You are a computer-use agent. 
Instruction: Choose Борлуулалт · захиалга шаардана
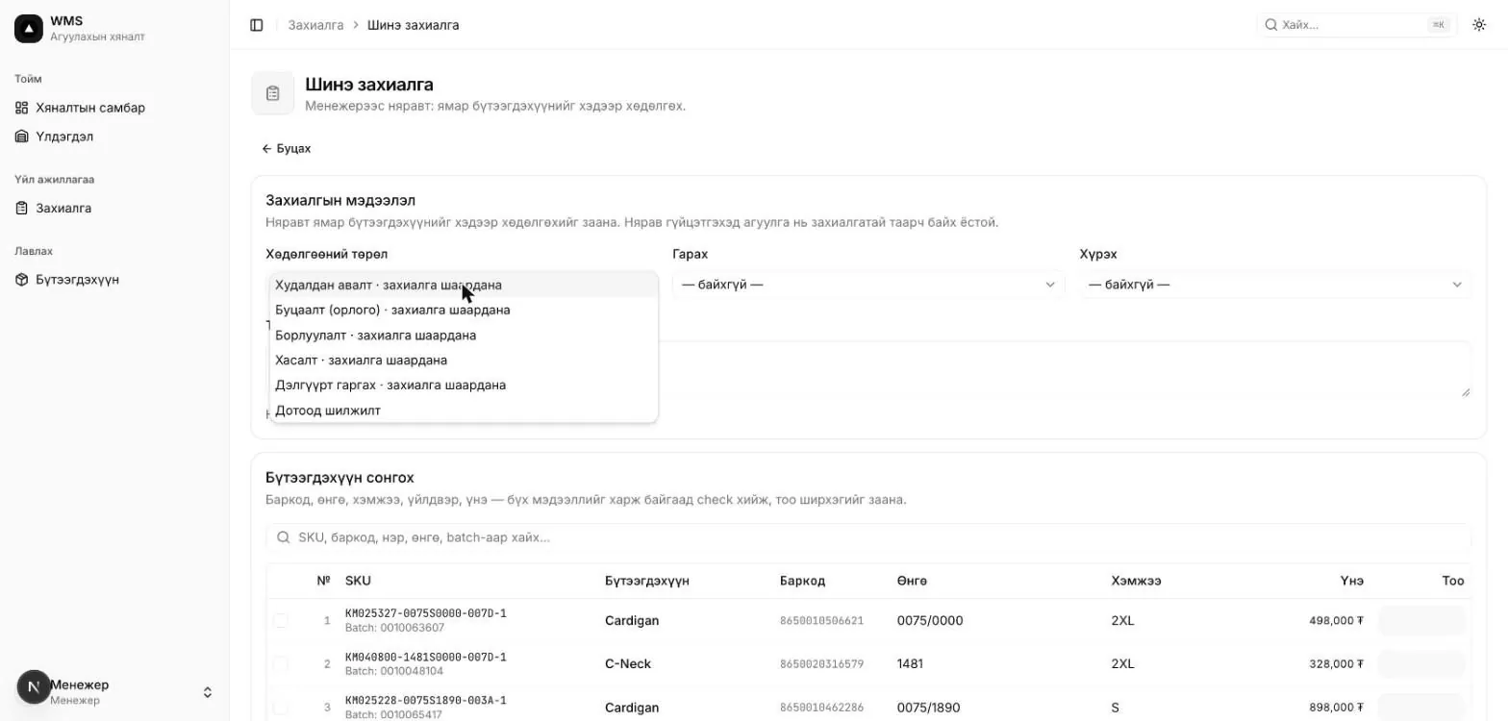[464, 335]
